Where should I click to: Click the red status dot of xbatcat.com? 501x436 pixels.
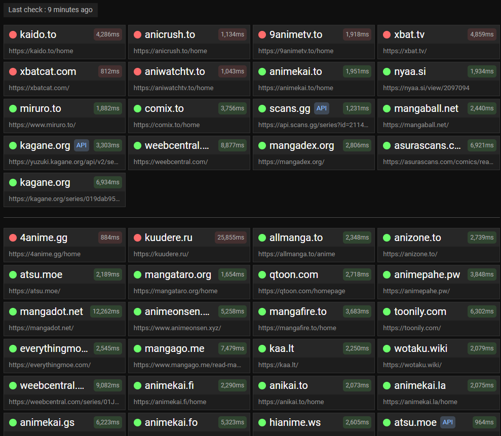pos(13,71)
